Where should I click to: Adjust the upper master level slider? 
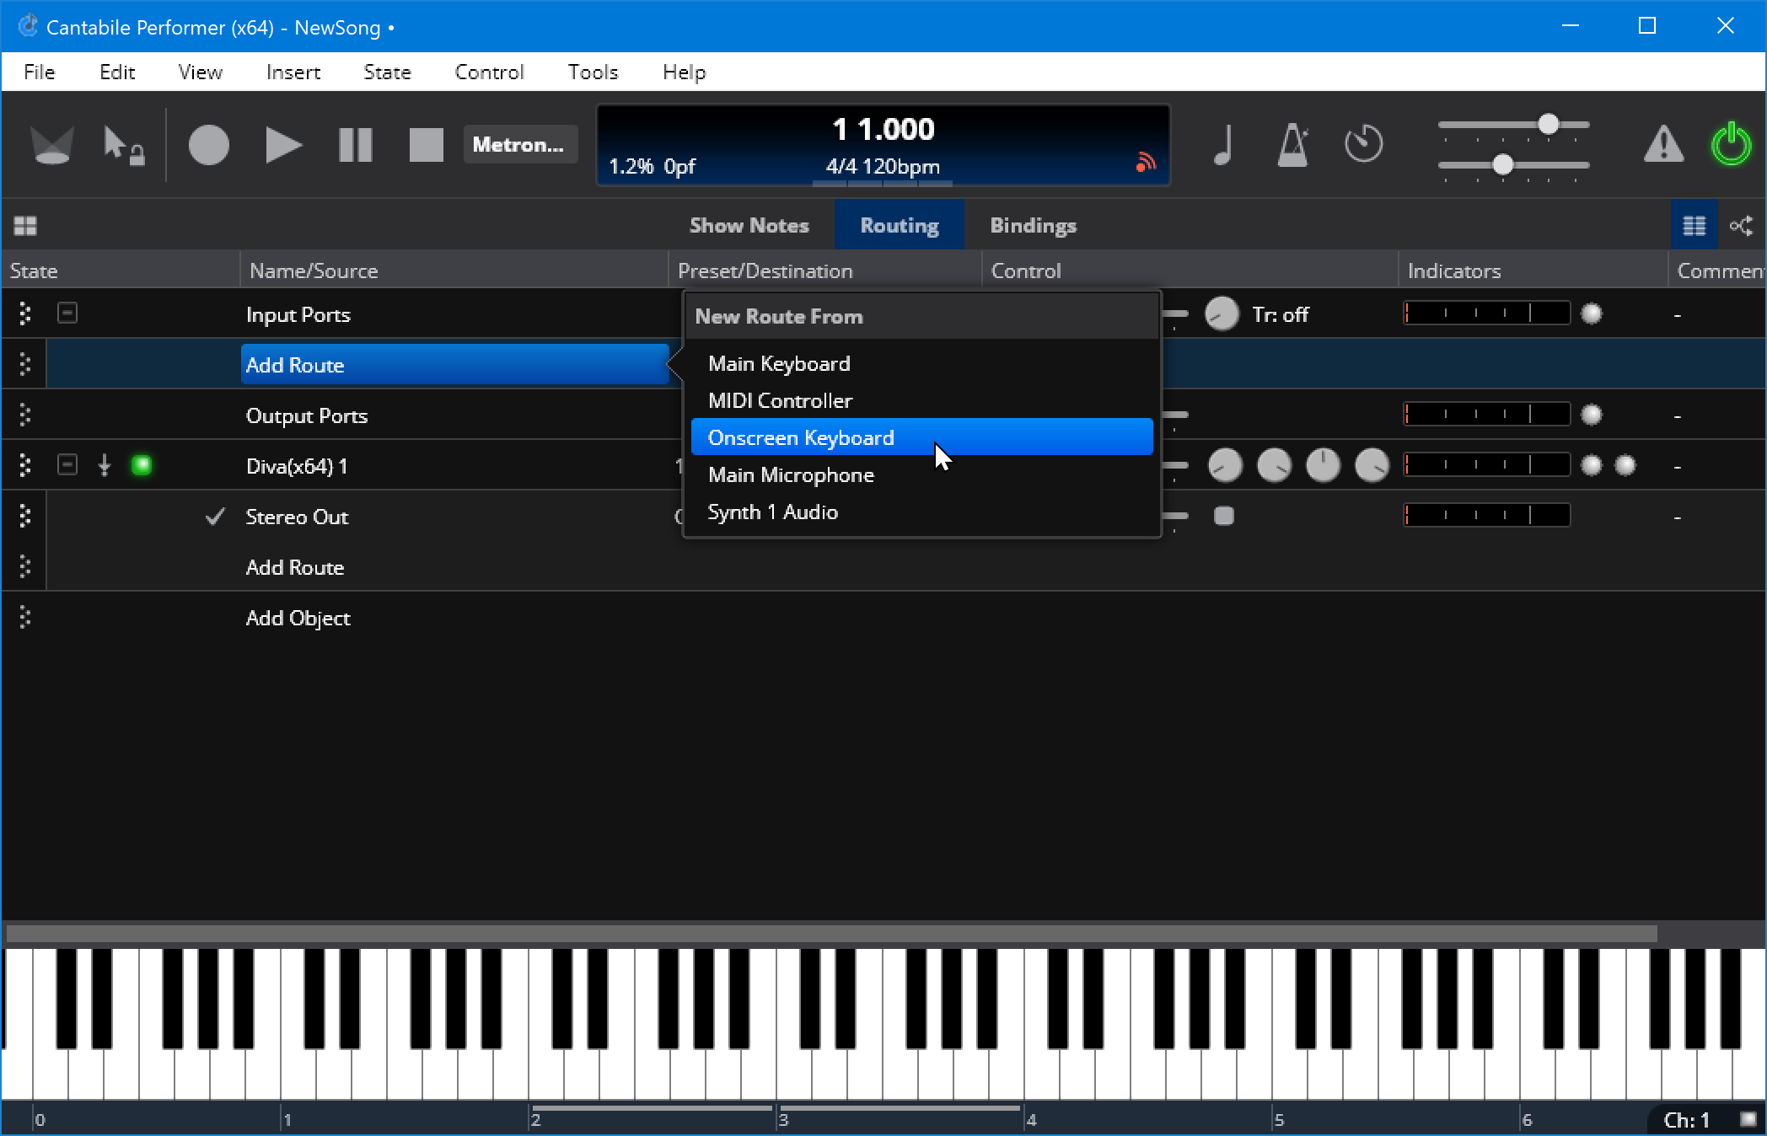1513,125
